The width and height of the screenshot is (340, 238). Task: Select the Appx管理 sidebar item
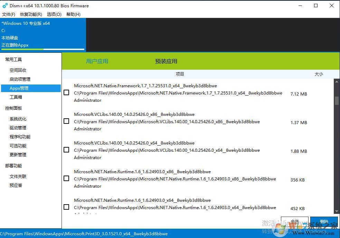[31, 88]
